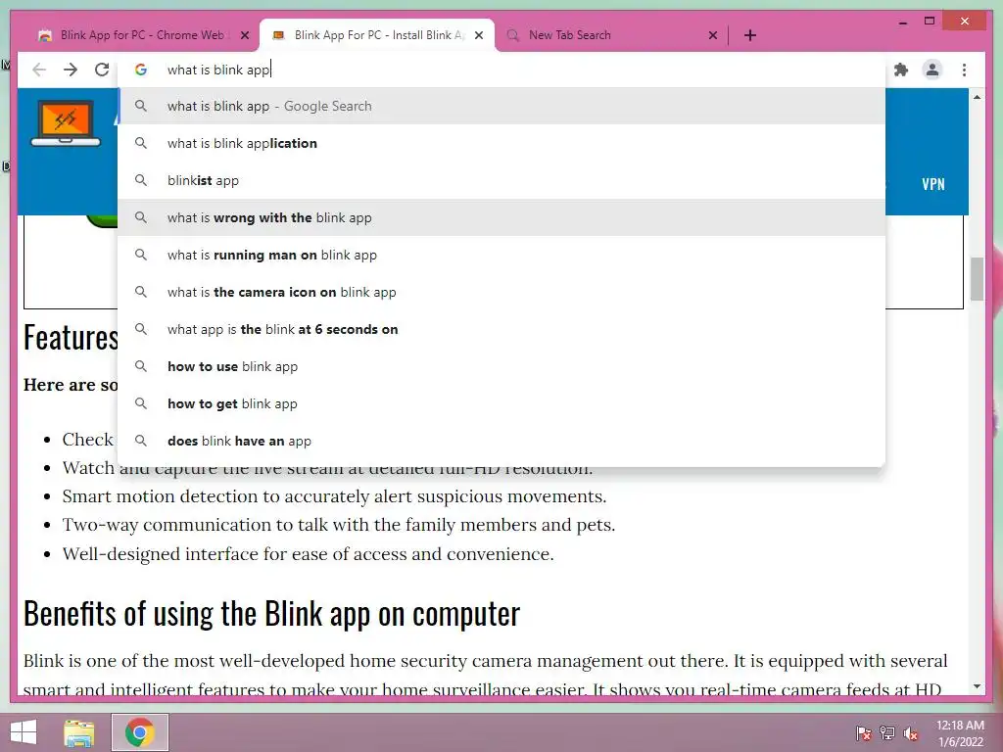This screenshot has height=752, width=1003.
Task: Open the Chrome profile avatar
Action: (932, 70)
